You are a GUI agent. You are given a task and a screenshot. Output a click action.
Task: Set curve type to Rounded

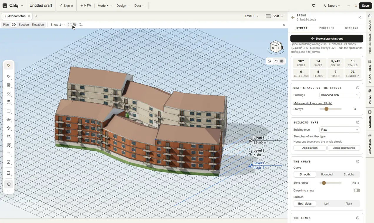tap(327, 174)
